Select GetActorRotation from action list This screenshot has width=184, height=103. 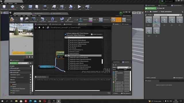click(74, 54)
